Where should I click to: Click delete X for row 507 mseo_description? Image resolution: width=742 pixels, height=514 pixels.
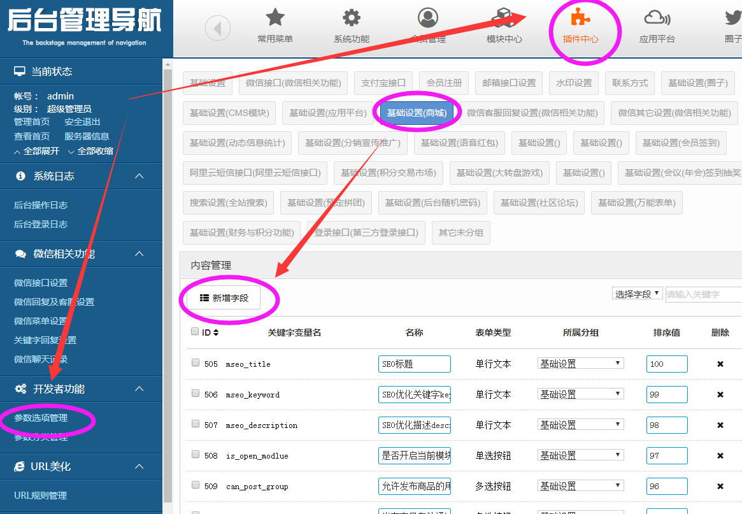pyautogui.click(x=720, y=425)
